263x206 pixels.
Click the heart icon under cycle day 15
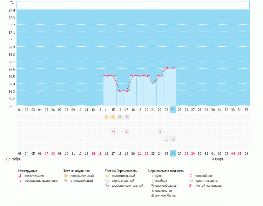[x=113, y=132]
